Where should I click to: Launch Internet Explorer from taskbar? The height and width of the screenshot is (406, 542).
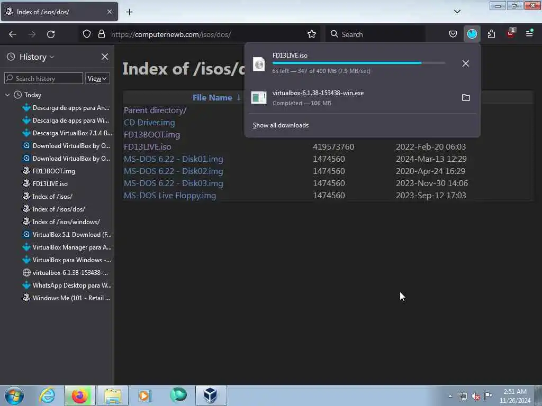47,395
